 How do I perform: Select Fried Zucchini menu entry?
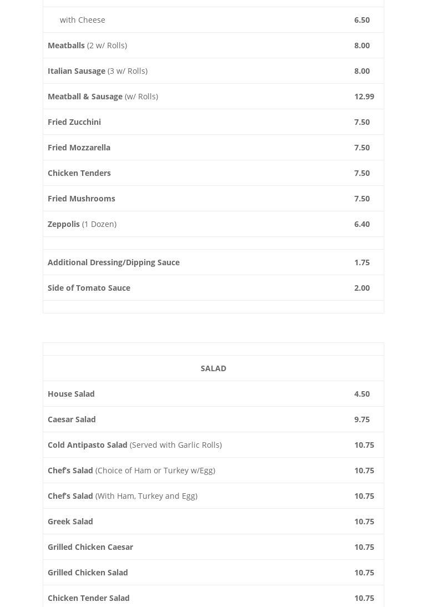[x=74, y=122]
